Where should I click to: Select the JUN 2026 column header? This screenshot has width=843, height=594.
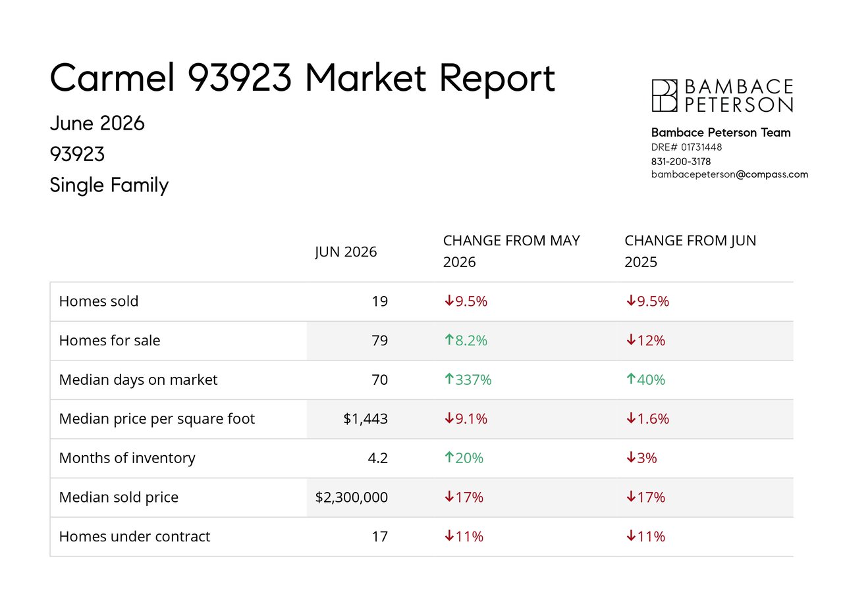(346, 252)
